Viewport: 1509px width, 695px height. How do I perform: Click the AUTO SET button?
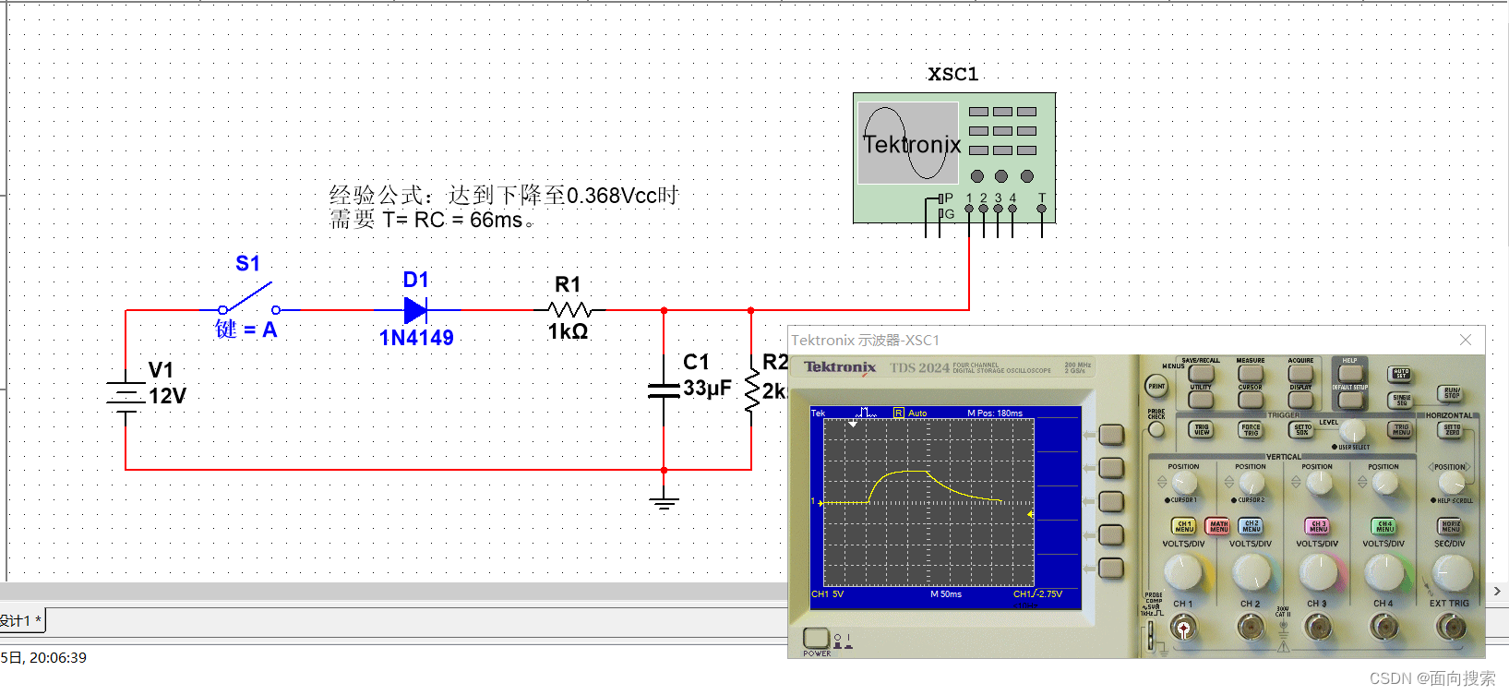tap(1401, 374)
